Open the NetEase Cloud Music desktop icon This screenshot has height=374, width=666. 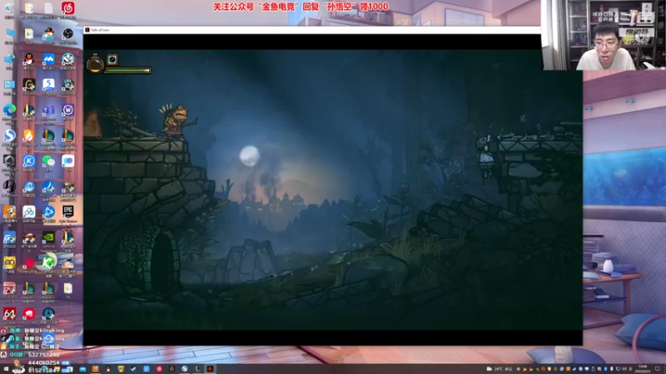pos(68,8)
